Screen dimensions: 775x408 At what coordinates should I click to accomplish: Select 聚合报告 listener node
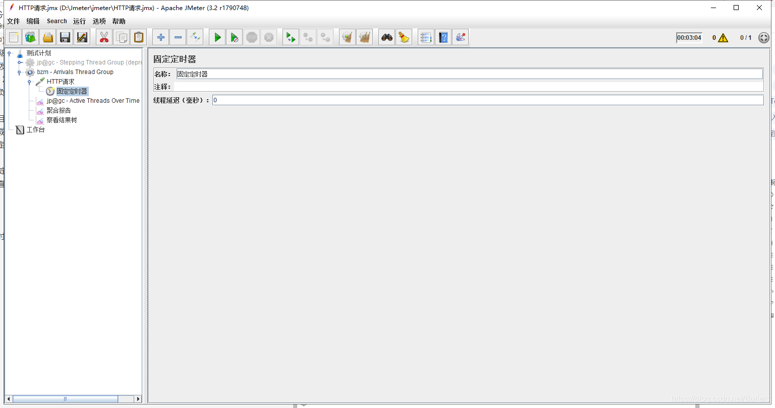pos(59,110)
